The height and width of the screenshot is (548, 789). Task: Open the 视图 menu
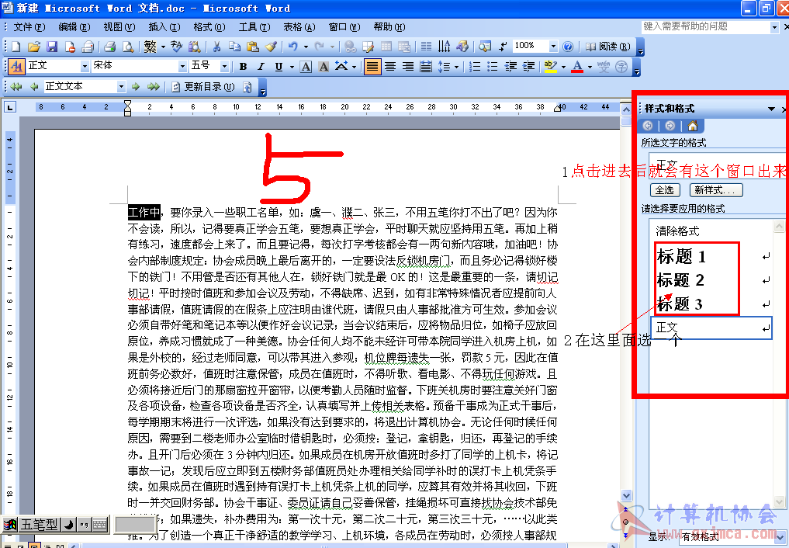click(119, 27)
